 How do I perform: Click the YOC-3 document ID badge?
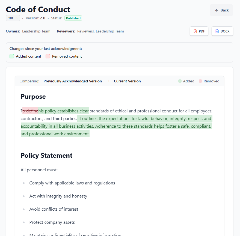[13, 18]
